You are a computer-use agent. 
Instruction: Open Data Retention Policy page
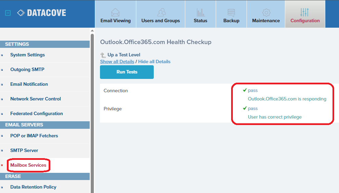pyautogui.click(x=33, y=187)
